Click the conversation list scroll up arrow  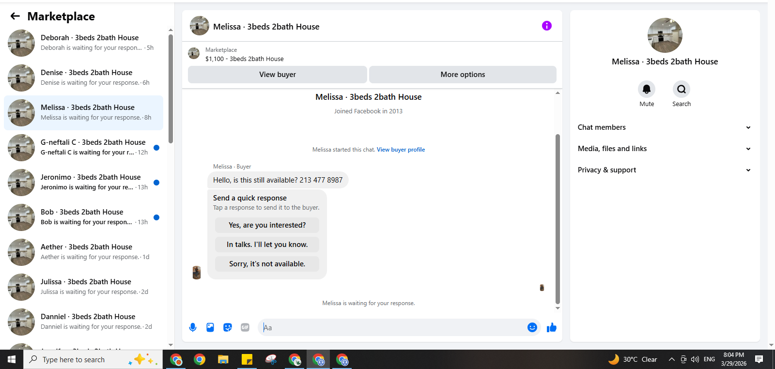170,30
